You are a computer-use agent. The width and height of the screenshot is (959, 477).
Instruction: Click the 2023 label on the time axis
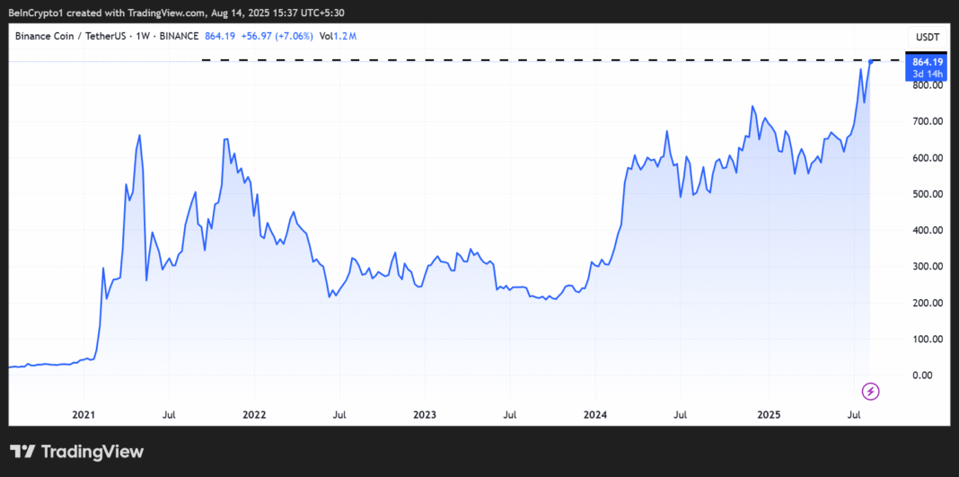tap(424, 415)
